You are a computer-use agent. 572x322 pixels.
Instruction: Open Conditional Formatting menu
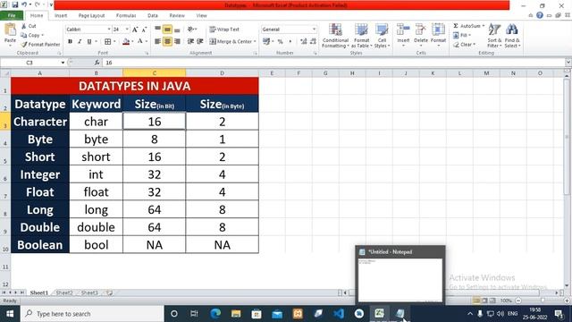click(x=335, y=36)
